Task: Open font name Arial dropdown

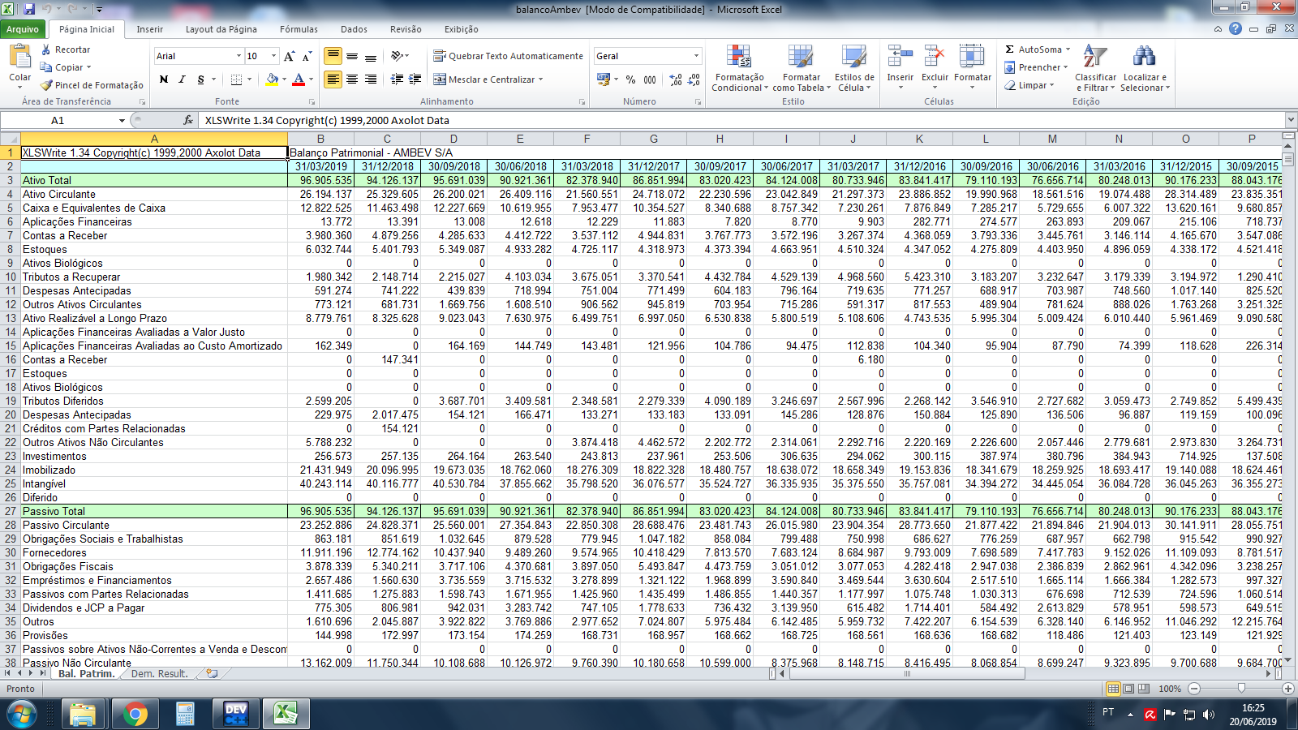Action: 239,56
